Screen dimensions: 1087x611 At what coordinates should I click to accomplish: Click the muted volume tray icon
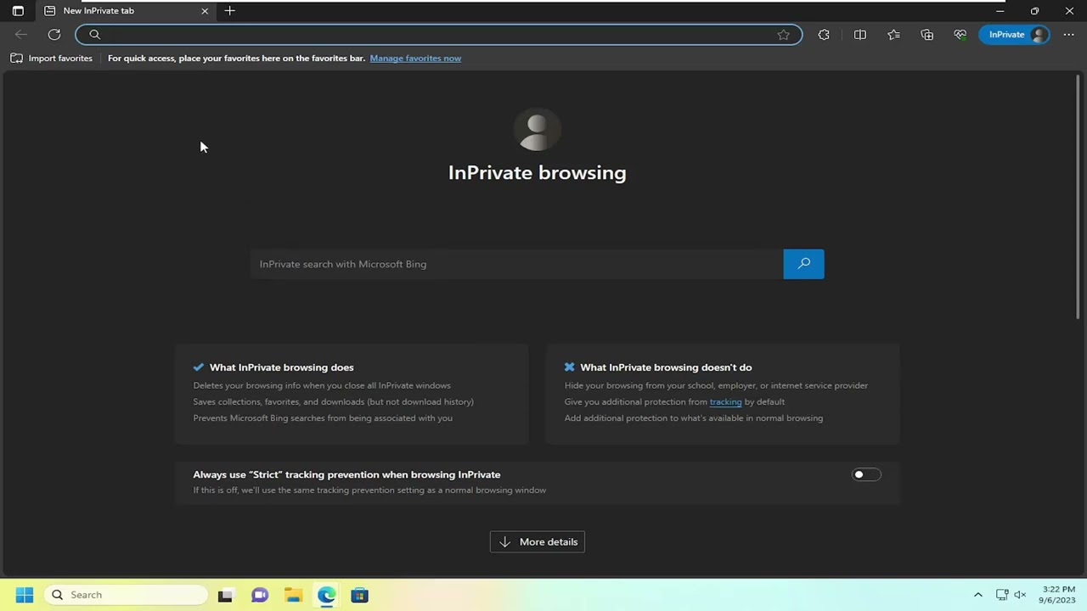tap(1021, 595)
